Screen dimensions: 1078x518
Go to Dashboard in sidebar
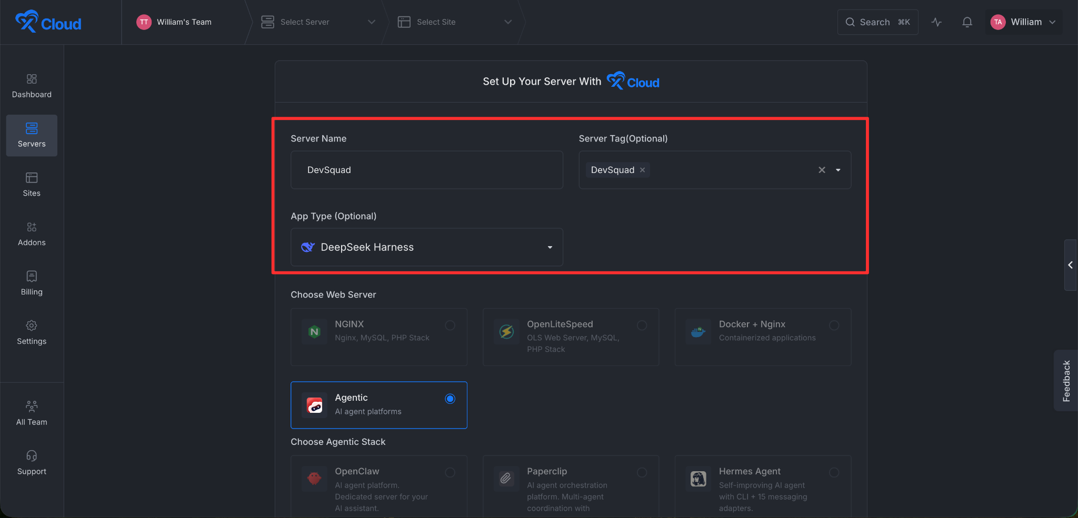[x=32, y=86]
